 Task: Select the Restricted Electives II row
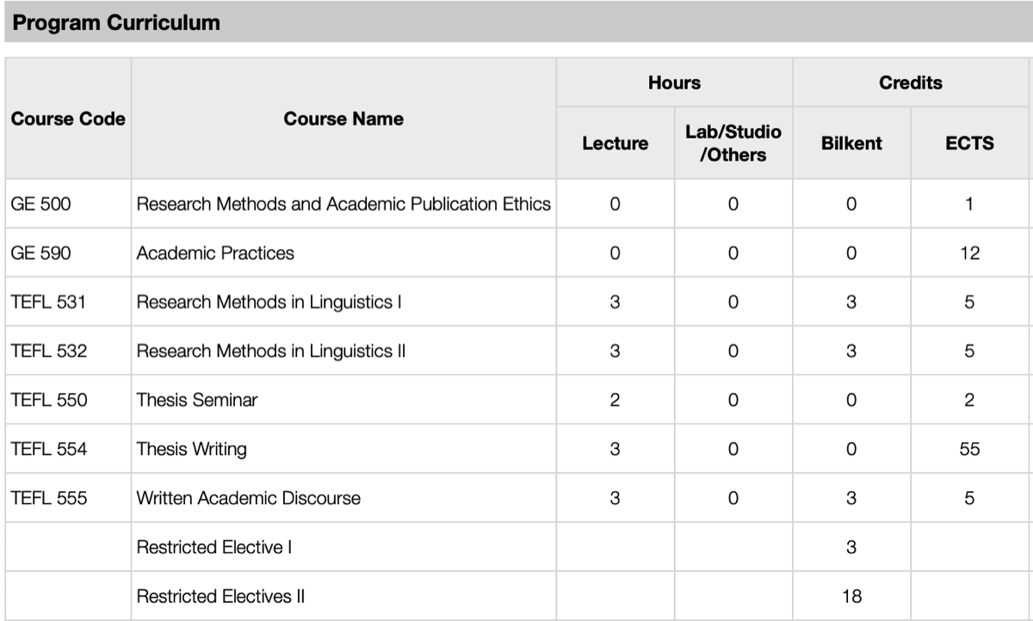(x=220, y=596)
